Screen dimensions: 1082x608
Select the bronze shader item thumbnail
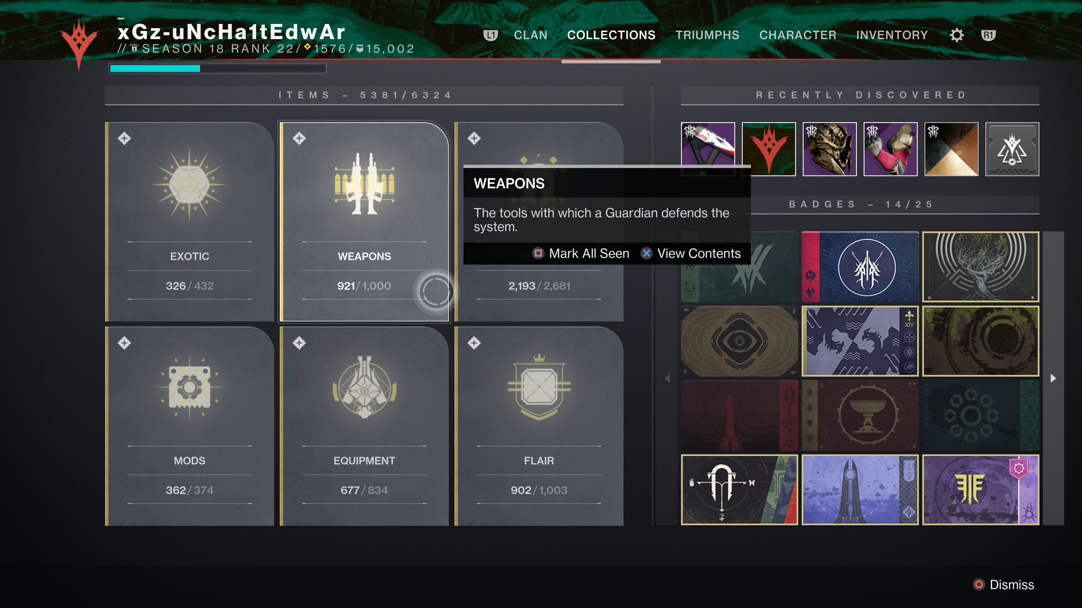tap(951, 149)
